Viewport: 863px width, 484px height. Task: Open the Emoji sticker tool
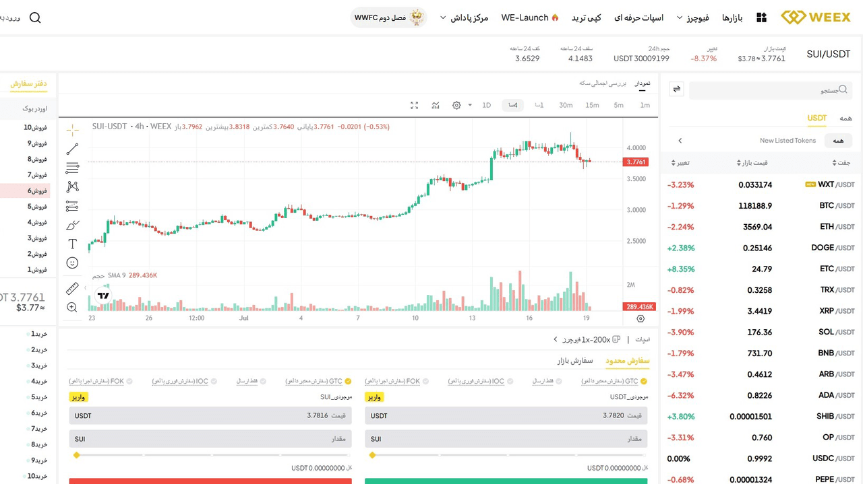(72, 263)
